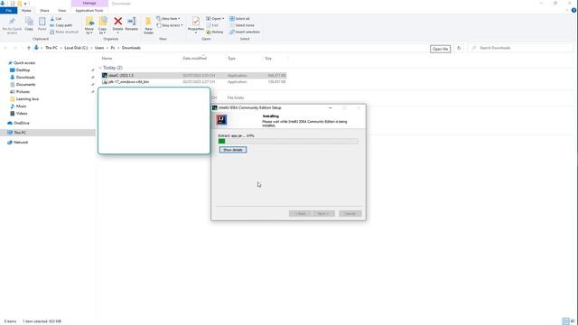Click the New folder icon
This screenshot has width=578, height=325.
point(148,22)
